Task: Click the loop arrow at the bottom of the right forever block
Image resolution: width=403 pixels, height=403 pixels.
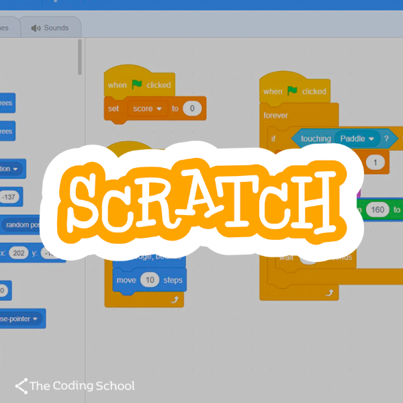Action: tap(328, 292)
